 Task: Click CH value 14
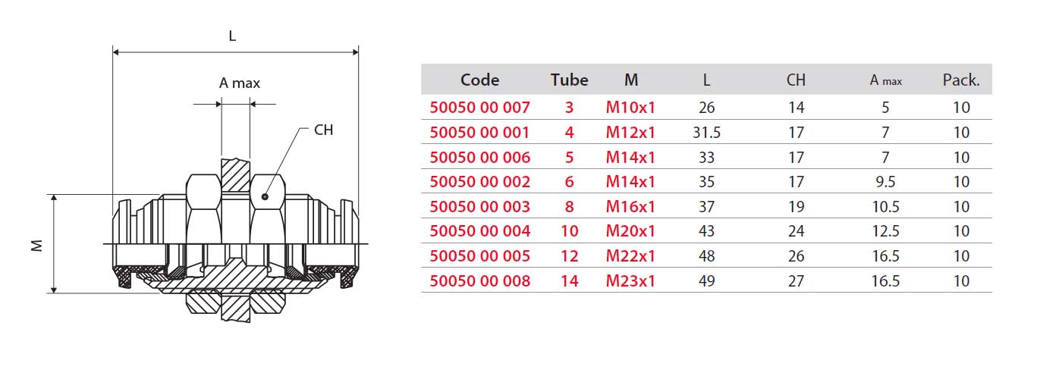tap(796, 108)
